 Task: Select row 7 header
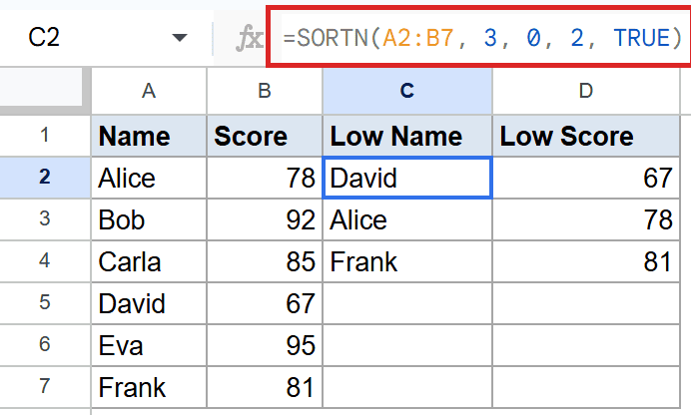click(x=45, y=386)
